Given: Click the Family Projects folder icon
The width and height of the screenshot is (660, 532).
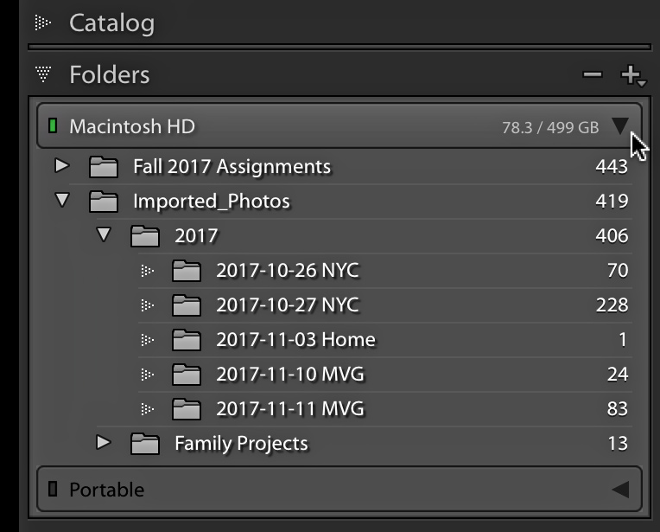Looking at the screenshot, I should pyautogui.click(x=145, y=444).
